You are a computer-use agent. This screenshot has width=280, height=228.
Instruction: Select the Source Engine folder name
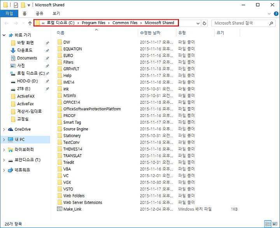(76, 129)
